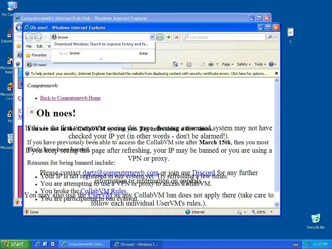This screenshot has height=249, width=332.
Task: Click the dartz@computernewb.com email link
Action: pos(121,173)
